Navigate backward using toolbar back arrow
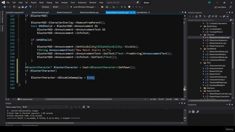The image size is (235, 132). (5, 7)
